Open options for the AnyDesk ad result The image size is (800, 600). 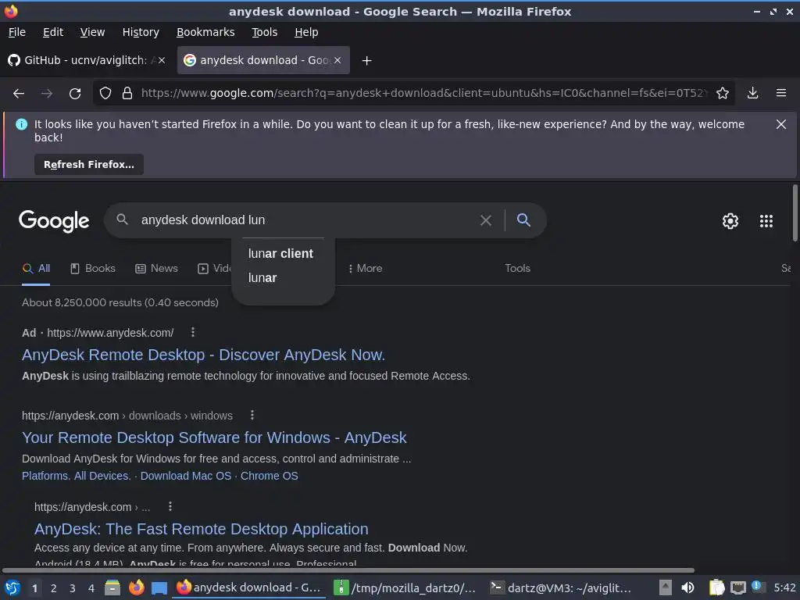tap(193, 332)
